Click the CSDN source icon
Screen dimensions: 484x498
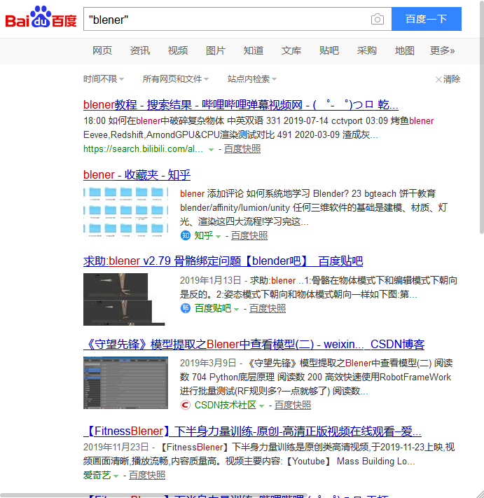tap(186, 405)
